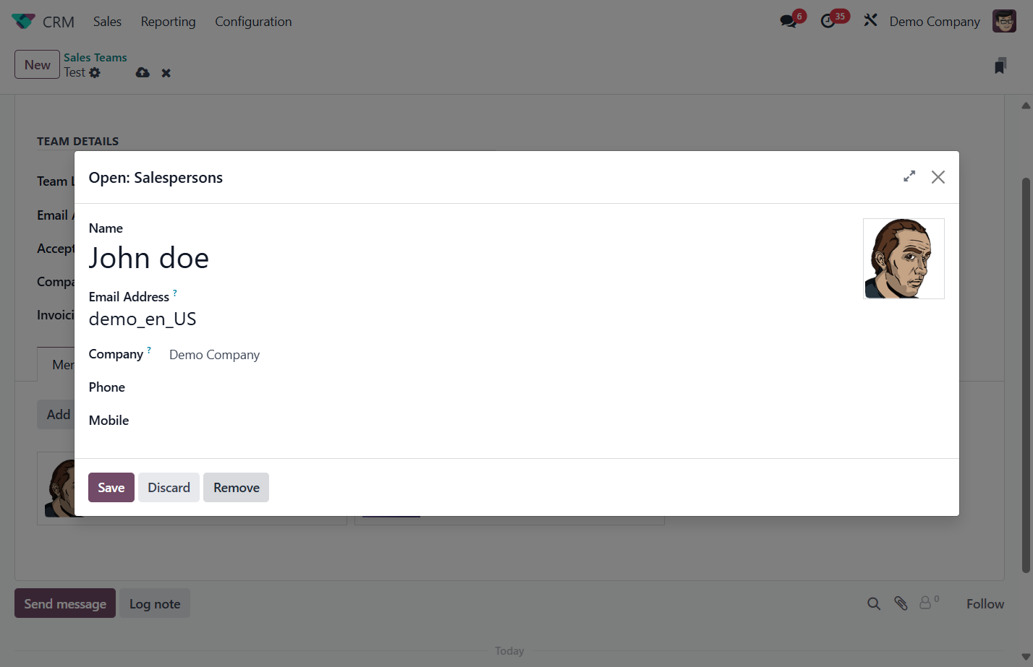Click the CRM app name in the navbar
The image size is (1033, 667).
(x=59, y=22)
